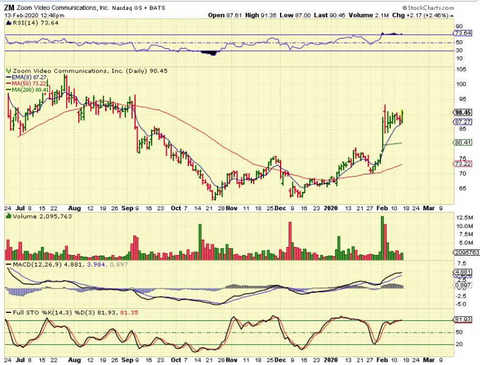Click the 2020 marker on the bottom date axis
The image size is (480, 365).
point(331,359)
